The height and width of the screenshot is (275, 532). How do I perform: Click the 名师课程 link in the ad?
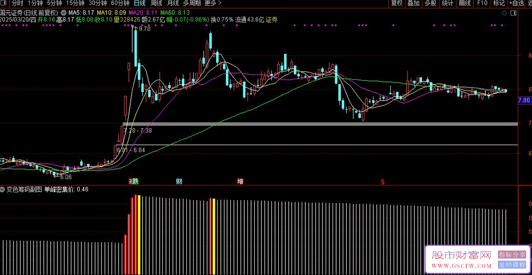click(x=512, y=265)
